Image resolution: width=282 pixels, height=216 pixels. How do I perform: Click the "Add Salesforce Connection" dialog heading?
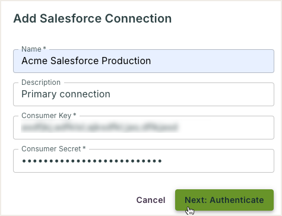click(93, 18)
